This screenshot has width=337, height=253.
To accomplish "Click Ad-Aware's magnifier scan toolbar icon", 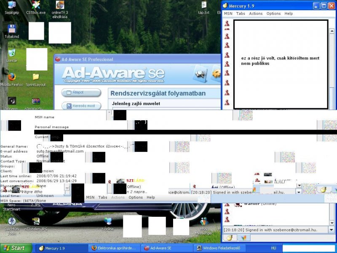I will click(200, 74).
